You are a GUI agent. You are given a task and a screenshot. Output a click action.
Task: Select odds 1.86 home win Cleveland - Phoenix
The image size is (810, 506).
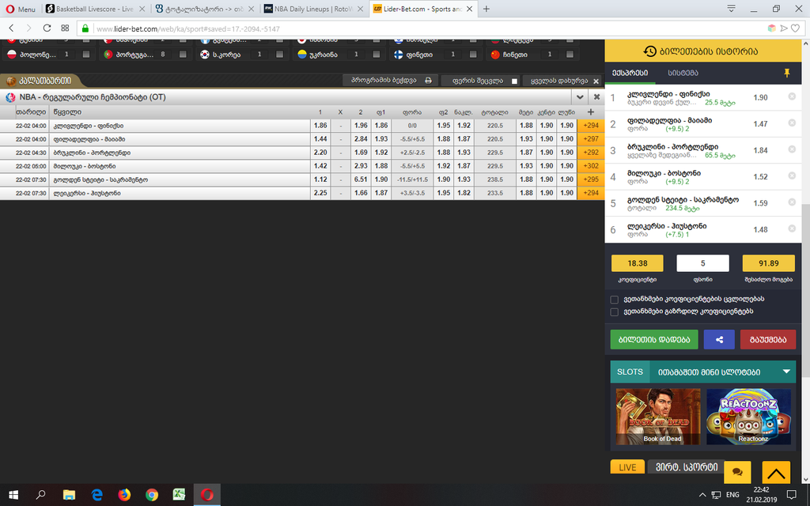(320, 126)
